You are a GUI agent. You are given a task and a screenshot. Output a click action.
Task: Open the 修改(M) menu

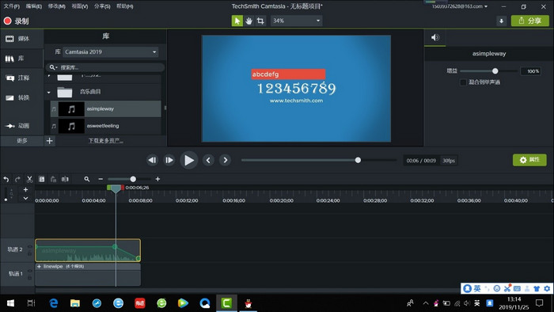[56, 6]
